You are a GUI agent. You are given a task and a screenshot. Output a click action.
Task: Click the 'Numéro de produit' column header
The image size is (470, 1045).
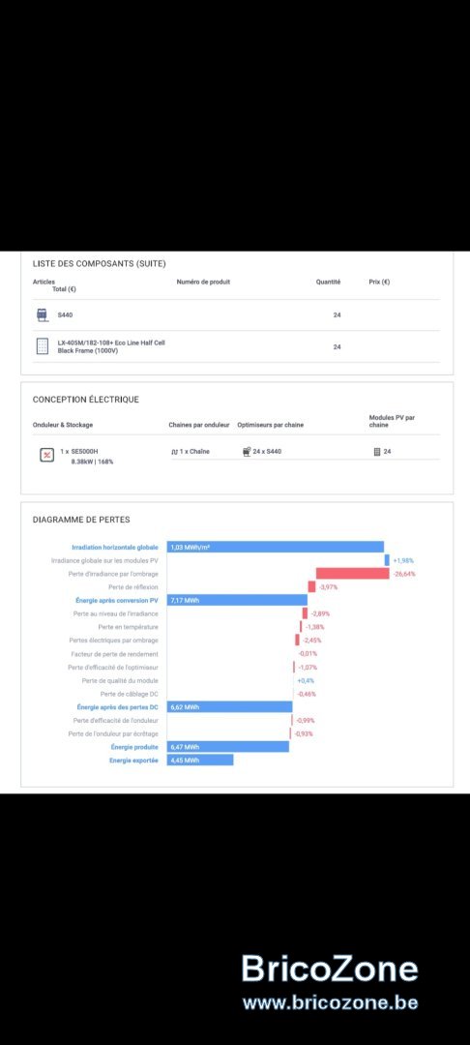point(203,282)
